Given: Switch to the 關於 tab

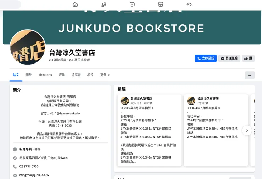Looking at the screenshot, I should 29,75.
